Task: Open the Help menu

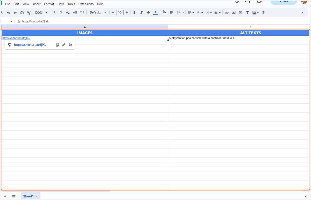Action: [100, 4]
